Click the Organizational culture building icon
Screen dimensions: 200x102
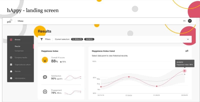[11, 64]
